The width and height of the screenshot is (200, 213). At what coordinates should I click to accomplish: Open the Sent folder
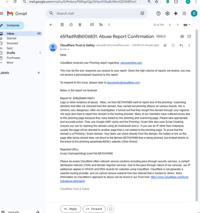(9, 48)
